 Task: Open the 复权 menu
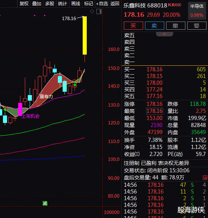[24, 4]
